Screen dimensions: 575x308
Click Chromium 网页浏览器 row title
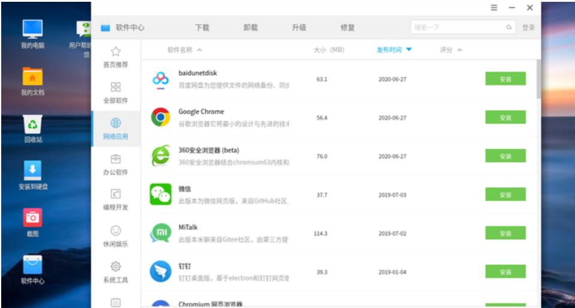tap(210, 304)
